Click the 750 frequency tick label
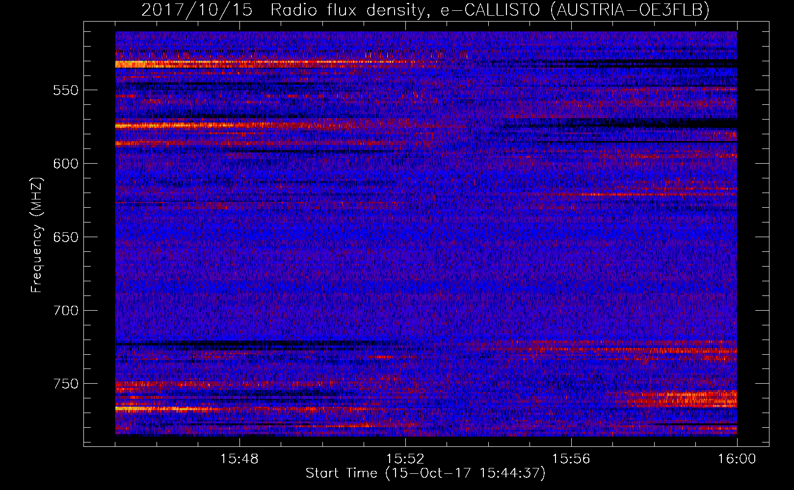Image resolution: width=794 pixels, height=490 pixels. click(66, 384)
